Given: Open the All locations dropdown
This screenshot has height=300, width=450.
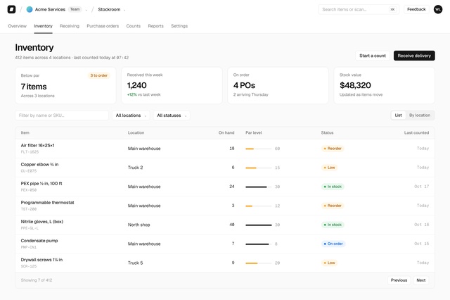Looking at the screenshot, I should point(131,115).
